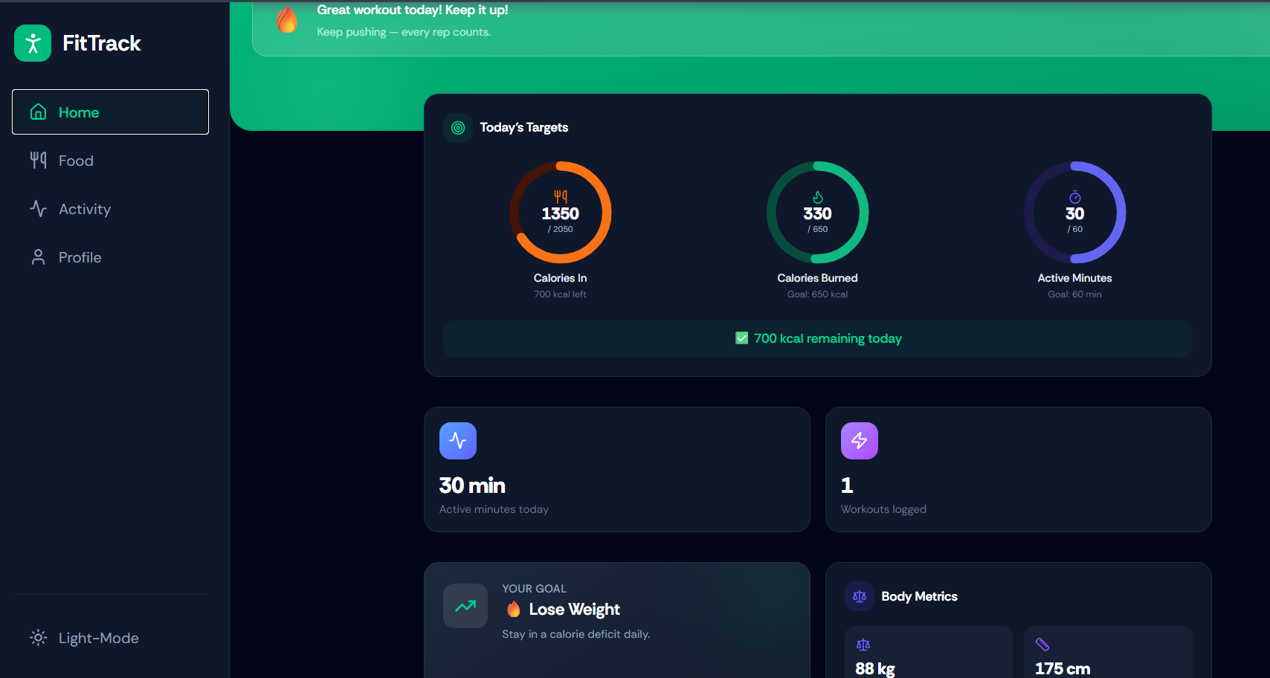Click the purple Active Minutes progress ring
Screen dimensions: 1270x678
pos(1074,213)
